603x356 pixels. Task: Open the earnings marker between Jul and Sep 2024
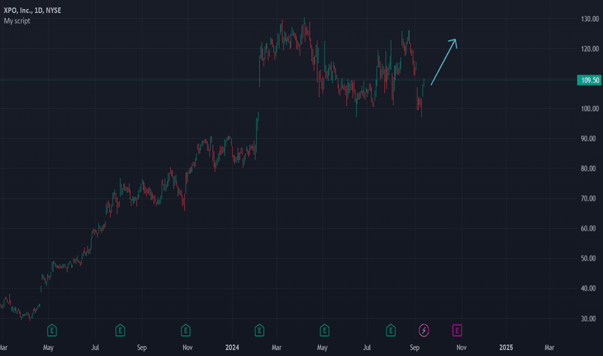pyautogui.click(x=391, y=330)
